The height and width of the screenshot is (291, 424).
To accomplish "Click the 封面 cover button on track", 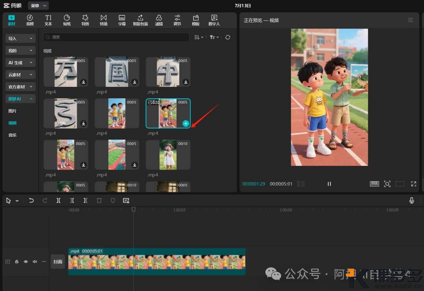I will [58, 262].
